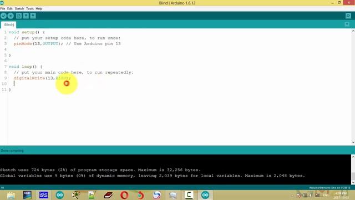Click the editor scroll down arrow
The image size is (355, 200).
coord(353,142)
